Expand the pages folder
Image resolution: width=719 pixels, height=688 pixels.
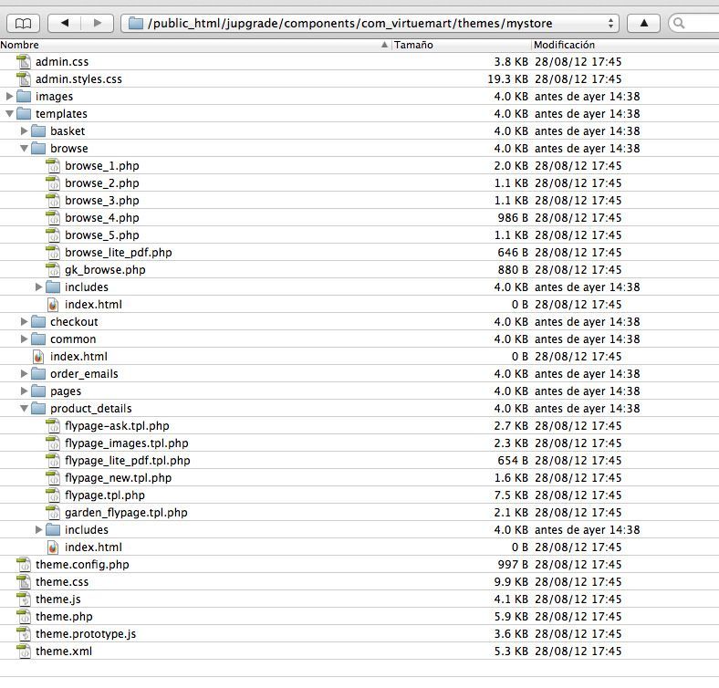click(x=24, y=391)
